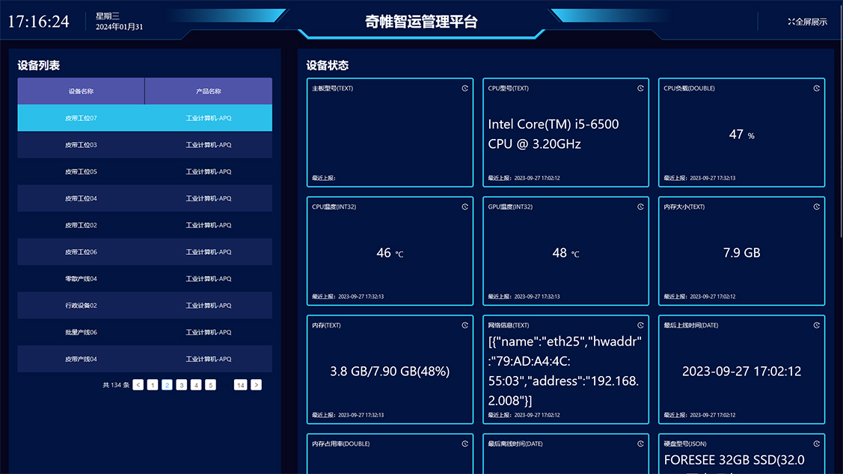
Task: Open 网络信息 card history icon
Action: (x=640, y=325)
